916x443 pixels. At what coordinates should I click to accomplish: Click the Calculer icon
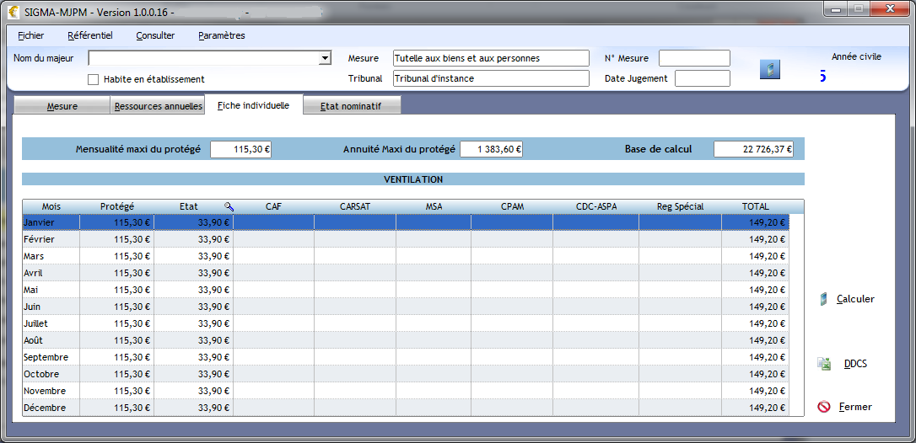click(824, 299)
